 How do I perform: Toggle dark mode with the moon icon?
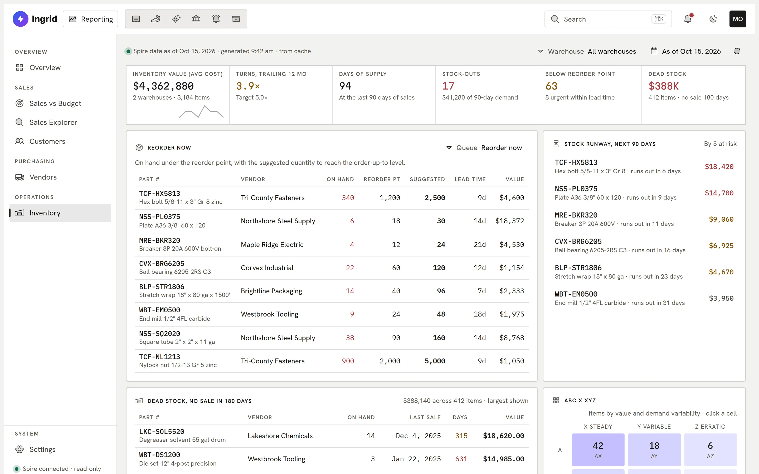(713, 19)
